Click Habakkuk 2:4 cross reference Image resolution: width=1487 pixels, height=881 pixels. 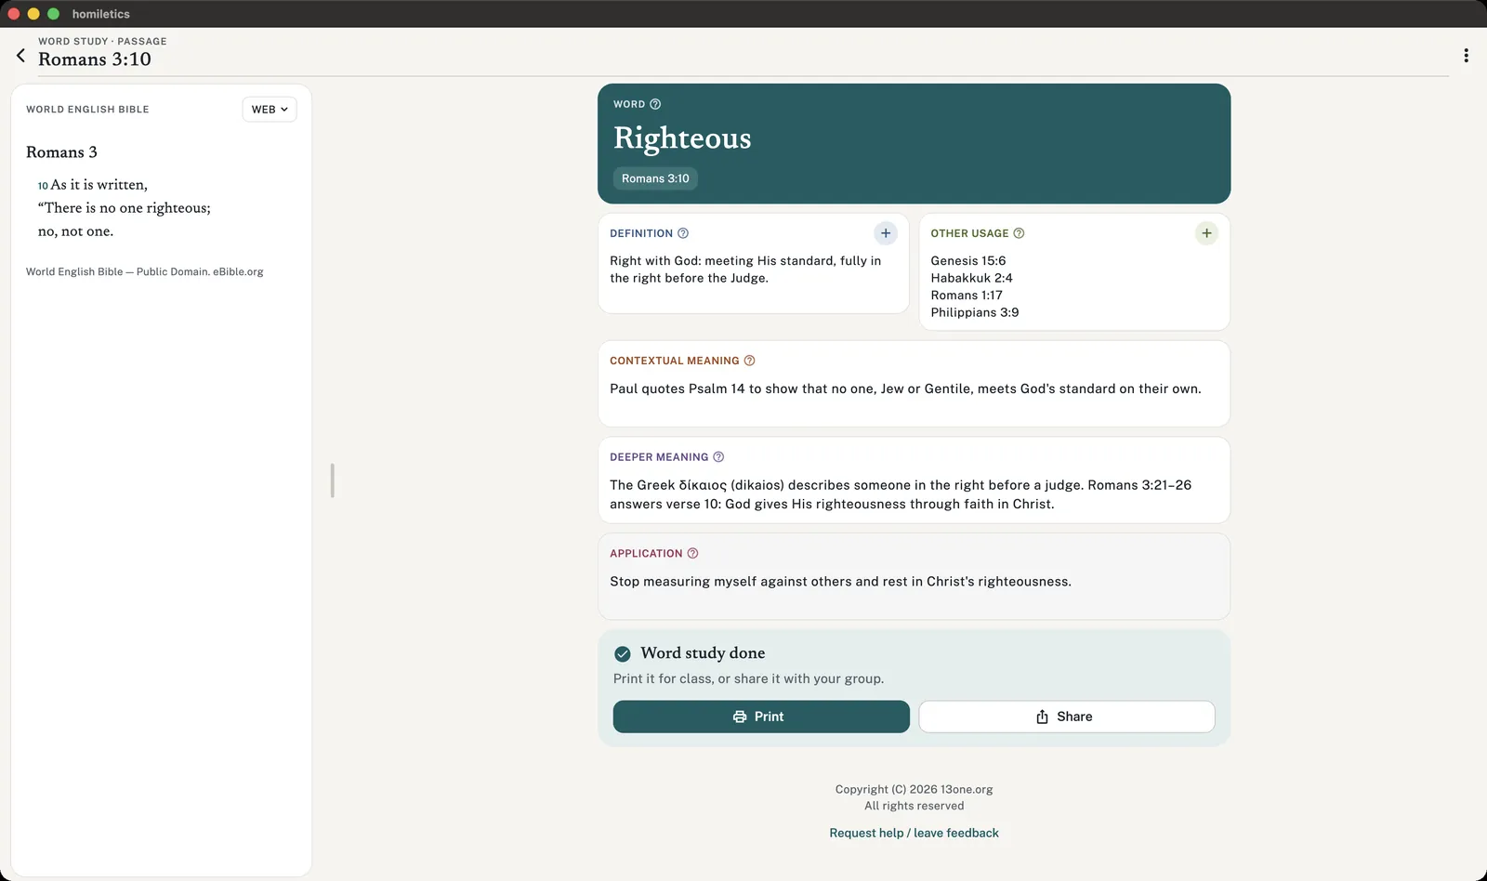(x=971, y=278)
